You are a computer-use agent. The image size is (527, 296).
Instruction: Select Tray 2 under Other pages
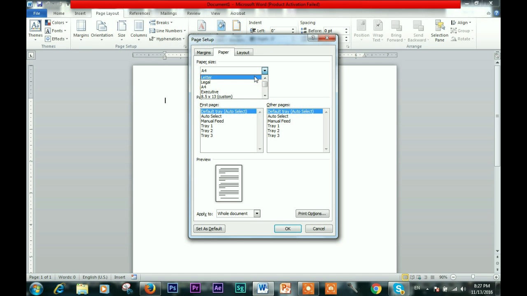tap(273, 131)
